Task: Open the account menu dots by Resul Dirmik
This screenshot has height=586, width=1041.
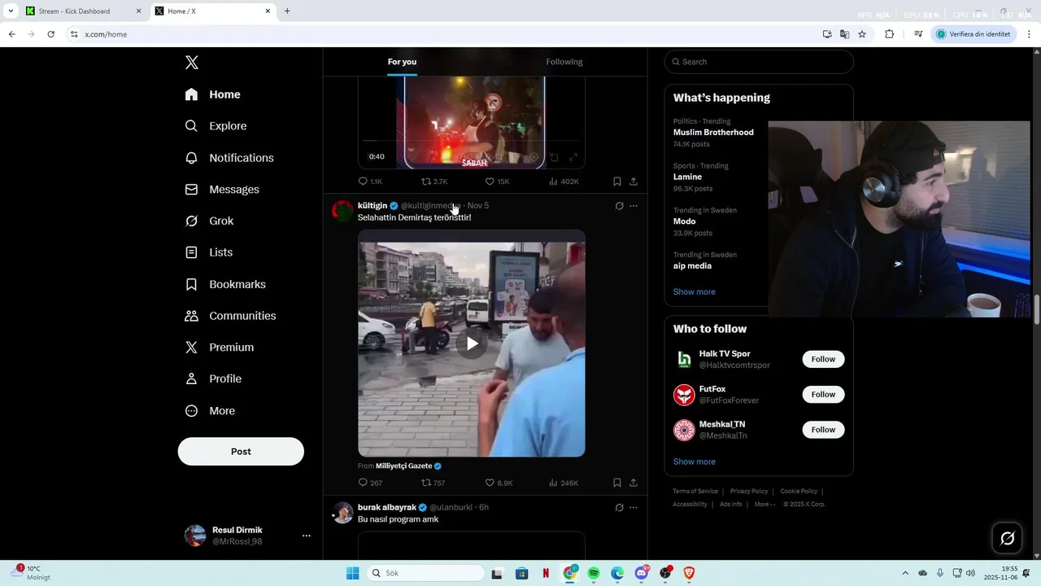Action: coord(307,536)
